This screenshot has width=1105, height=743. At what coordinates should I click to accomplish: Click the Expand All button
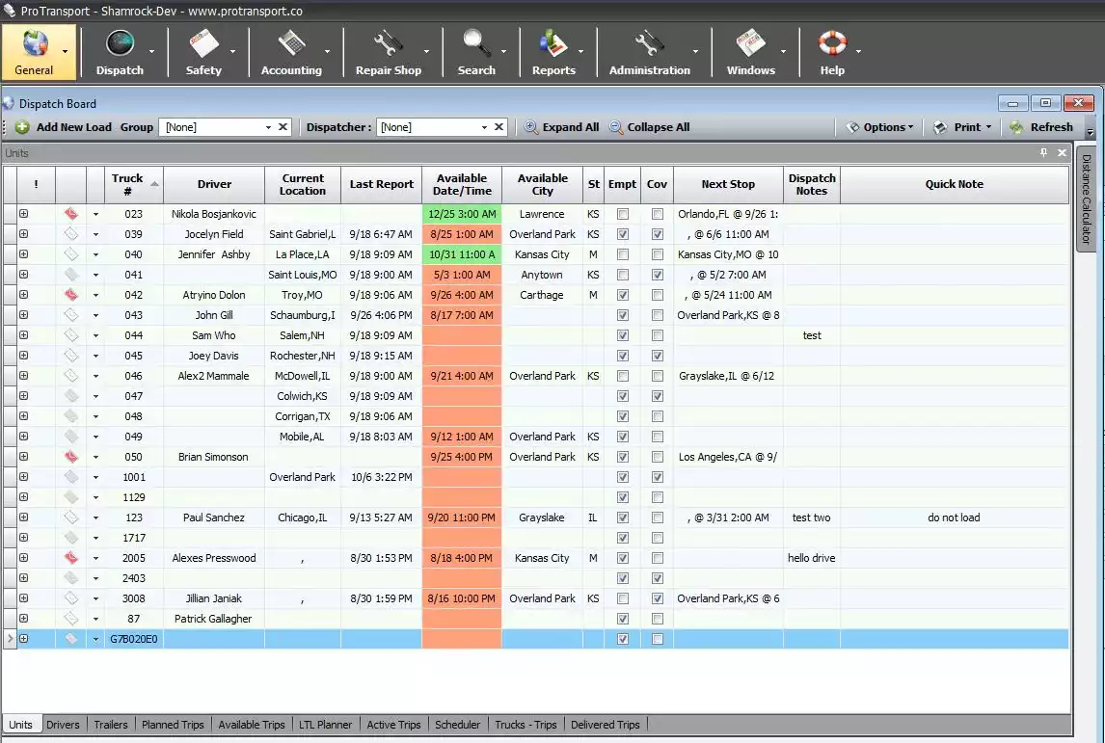pyautogui.click(x=560, y=126)
